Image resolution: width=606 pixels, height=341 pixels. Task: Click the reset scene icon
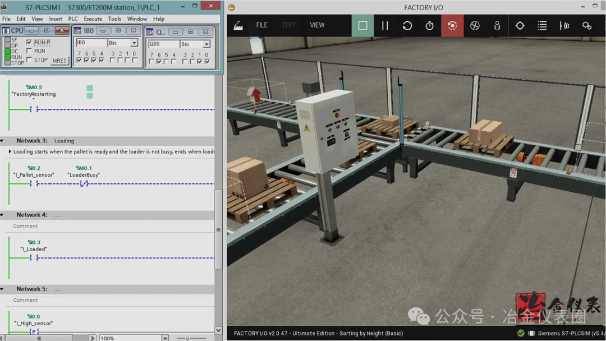coord(407,25)
